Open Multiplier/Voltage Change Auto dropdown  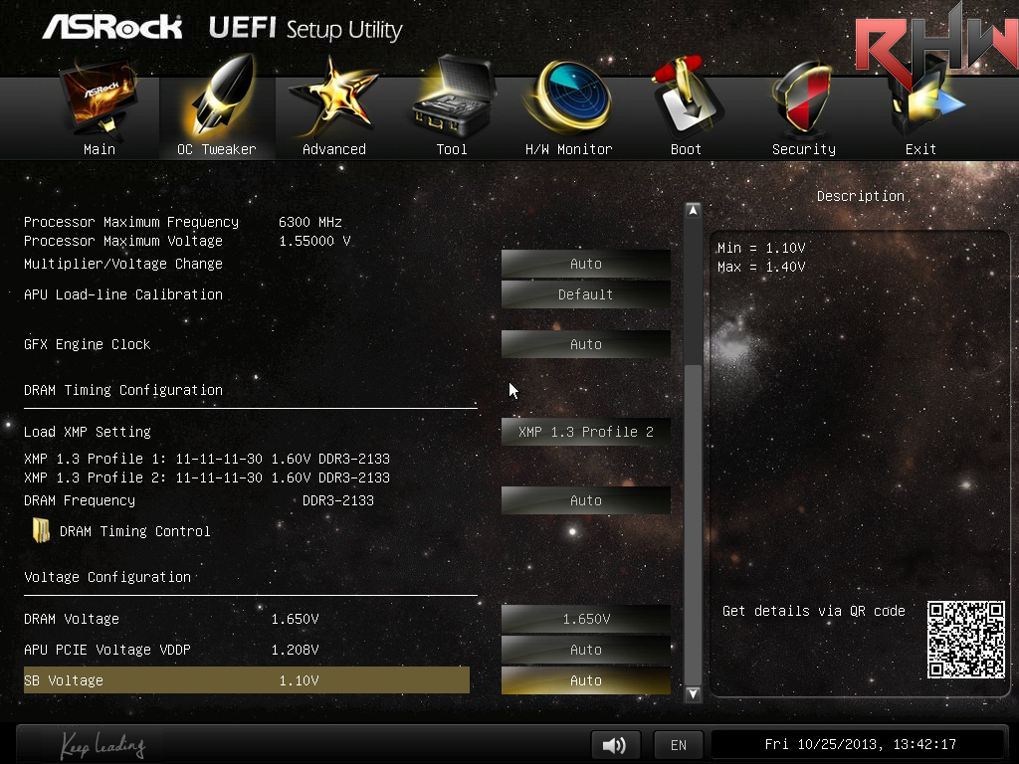click(585, 264)
